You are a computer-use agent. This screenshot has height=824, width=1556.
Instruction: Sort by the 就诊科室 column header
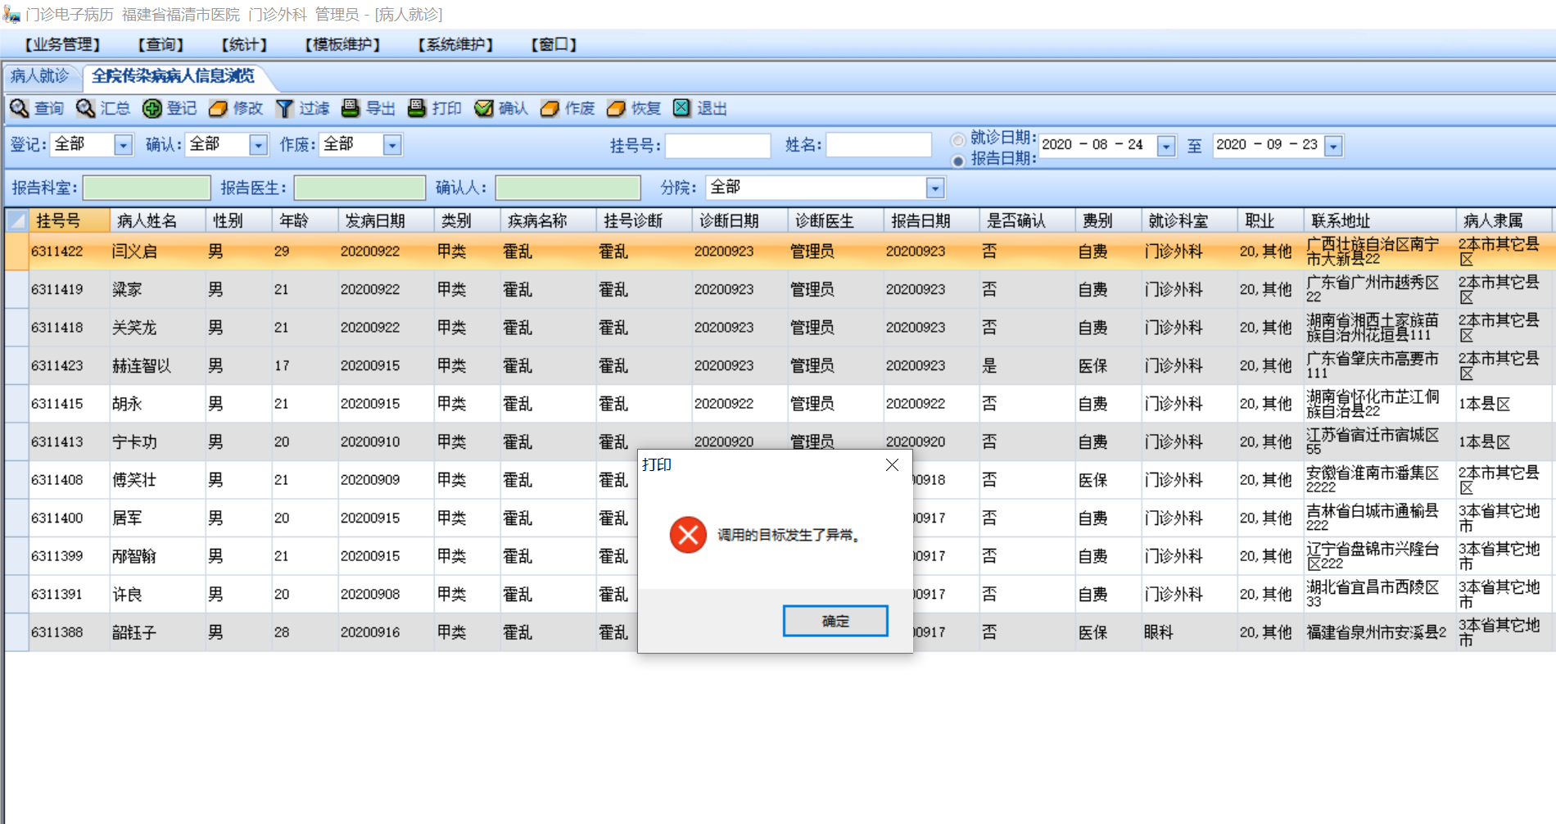1189,220
